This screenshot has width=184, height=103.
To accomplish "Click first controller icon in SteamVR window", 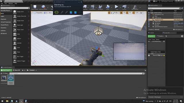I will coord(62,12).
